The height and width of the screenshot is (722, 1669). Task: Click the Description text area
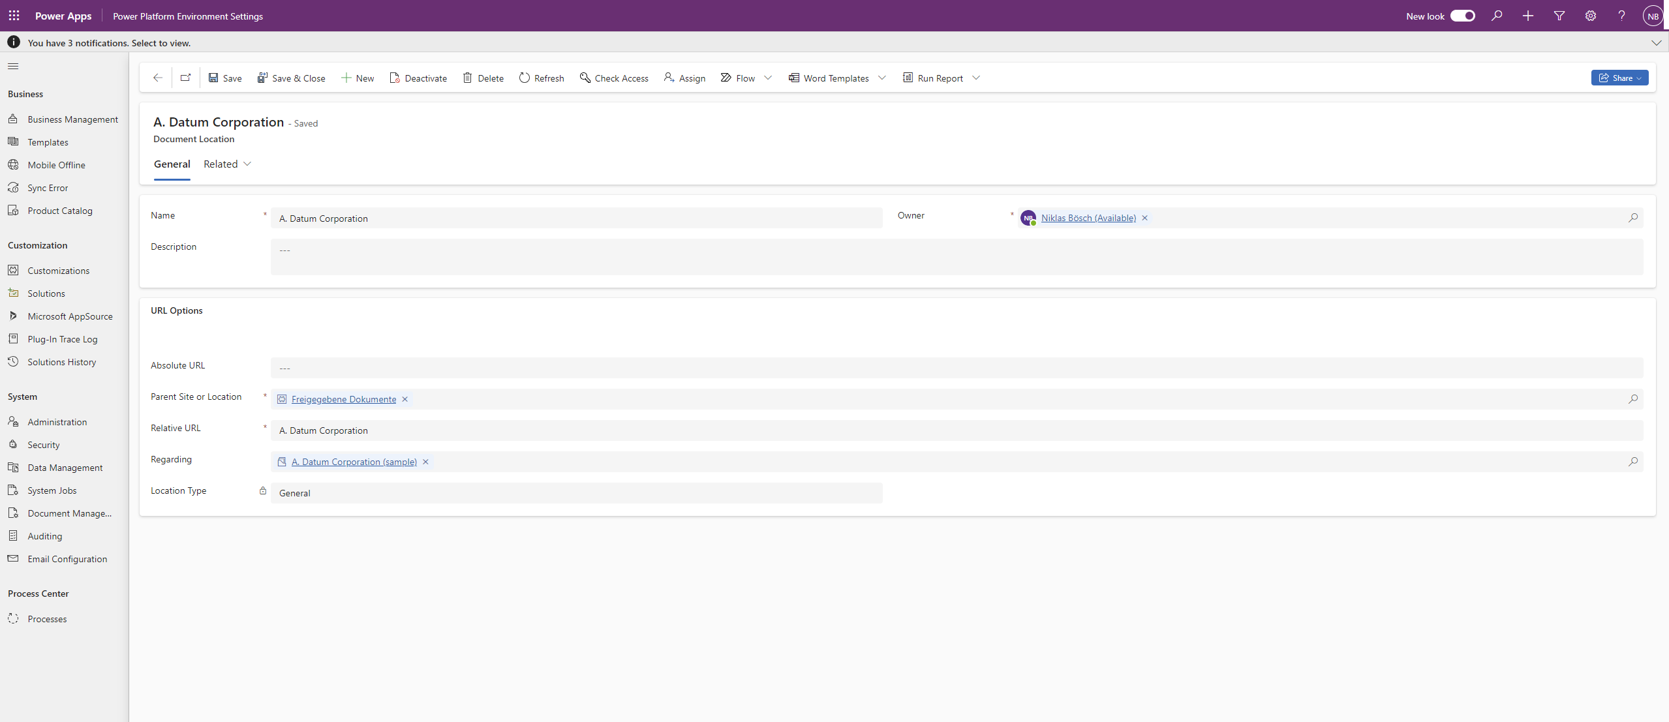tap(957, 257)
